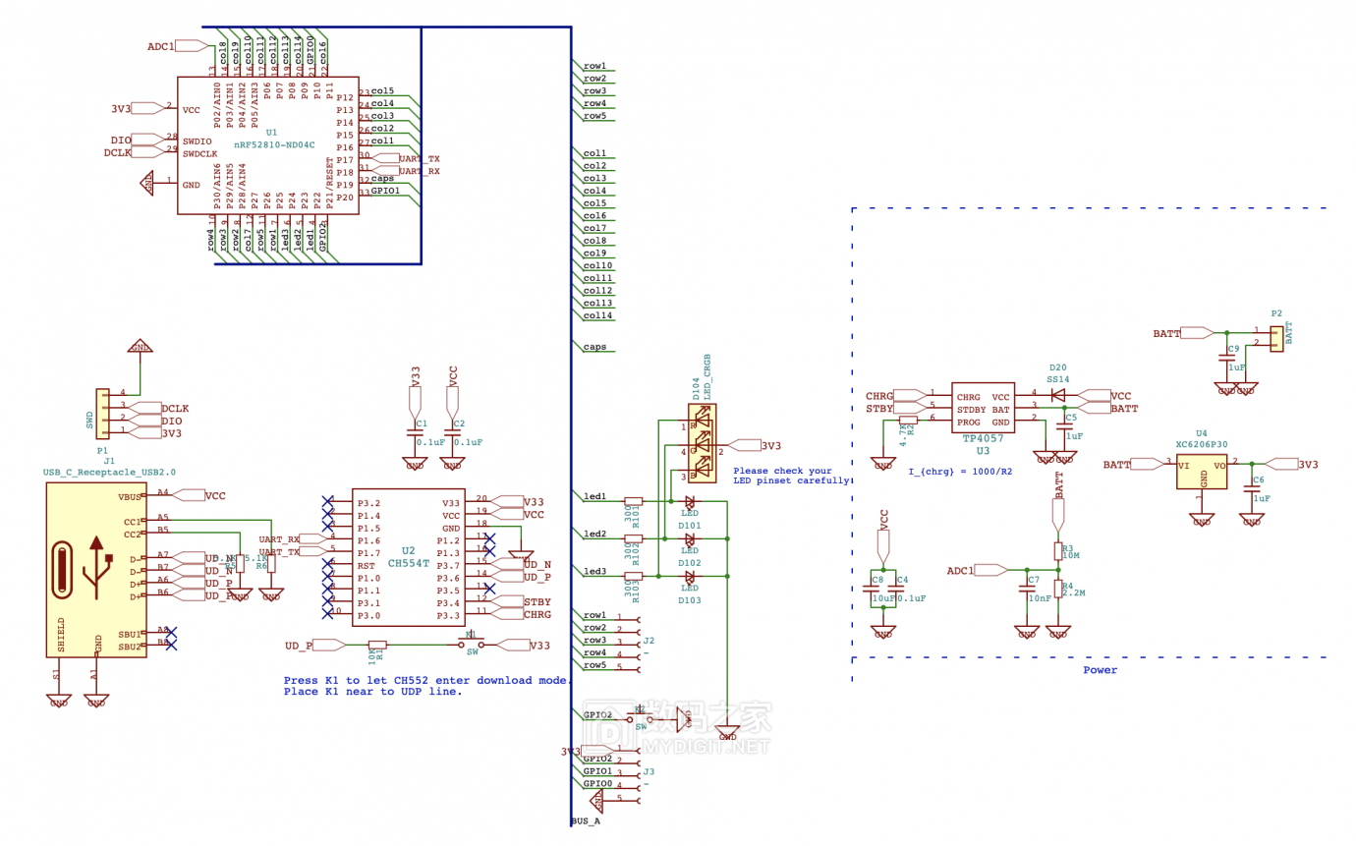Click the P3.2 pin label on CH554T

click(x=368, y=502)
